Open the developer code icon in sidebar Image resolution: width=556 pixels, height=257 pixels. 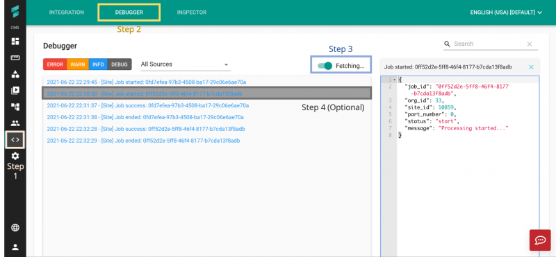[15, 139]
